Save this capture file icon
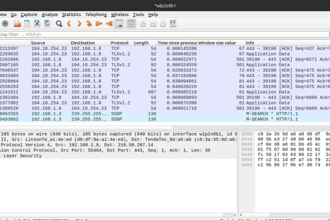Viewport: 330px width, 220px height. pos(27,23)
